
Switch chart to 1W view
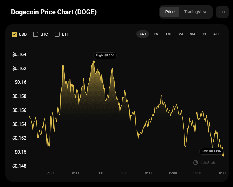click(156, 34)
